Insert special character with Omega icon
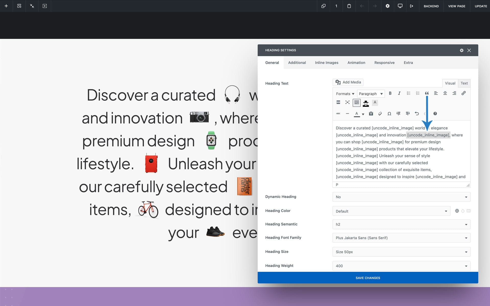Screen dimensions: 490x306 click(x=389, y=114)
